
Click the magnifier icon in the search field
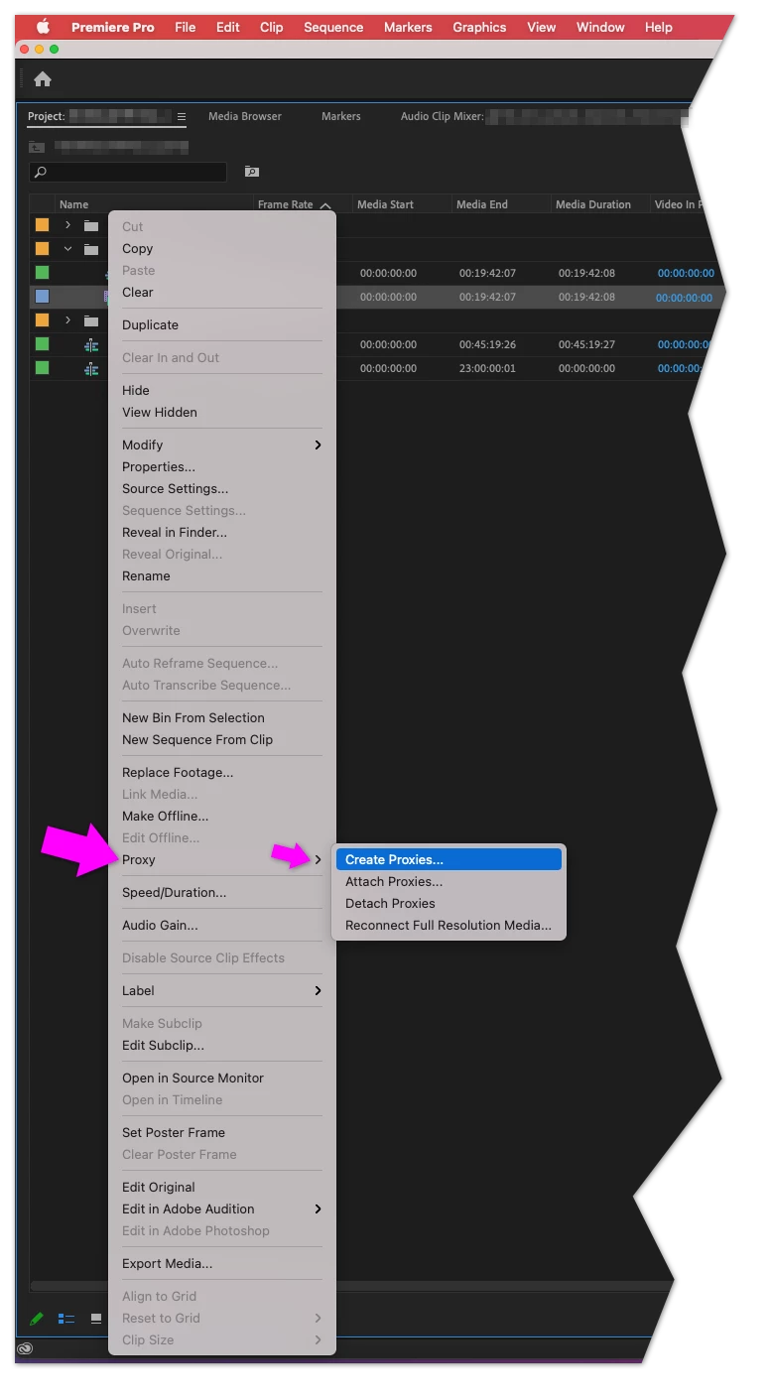point(41,172)
